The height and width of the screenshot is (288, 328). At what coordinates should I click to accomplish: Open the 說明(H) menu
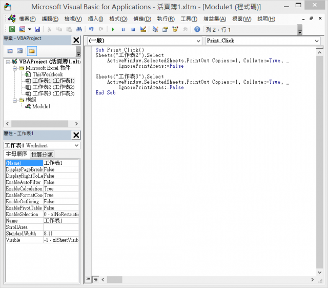click(x=266, y=19)
